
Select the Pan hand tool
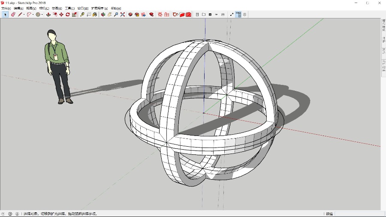[109, 15]
